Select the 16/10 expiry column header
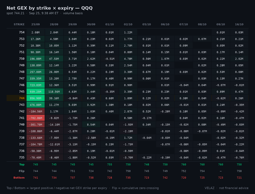 (239, 24)
